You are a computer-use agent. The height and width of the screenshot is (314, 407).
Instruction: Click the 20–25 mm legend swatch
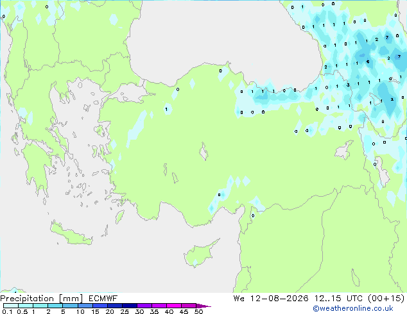tap(114, 306)
